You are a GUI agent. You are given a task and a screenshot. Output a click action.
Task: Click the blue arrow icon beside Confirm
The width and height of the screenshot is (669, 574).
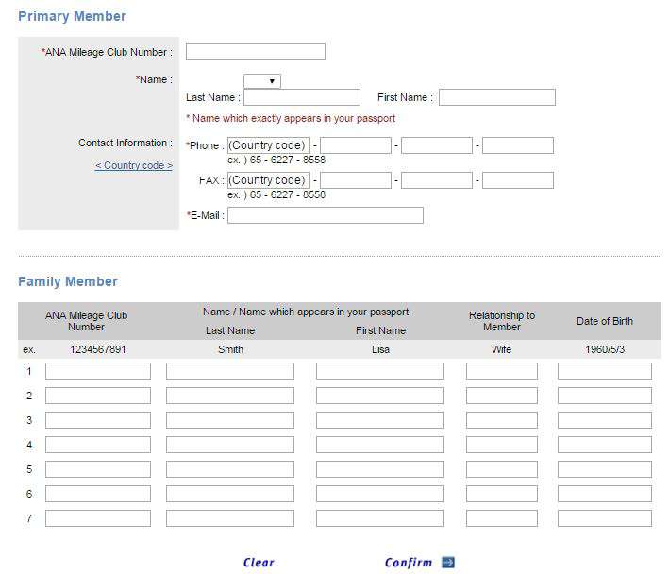[x=448, y=562]
